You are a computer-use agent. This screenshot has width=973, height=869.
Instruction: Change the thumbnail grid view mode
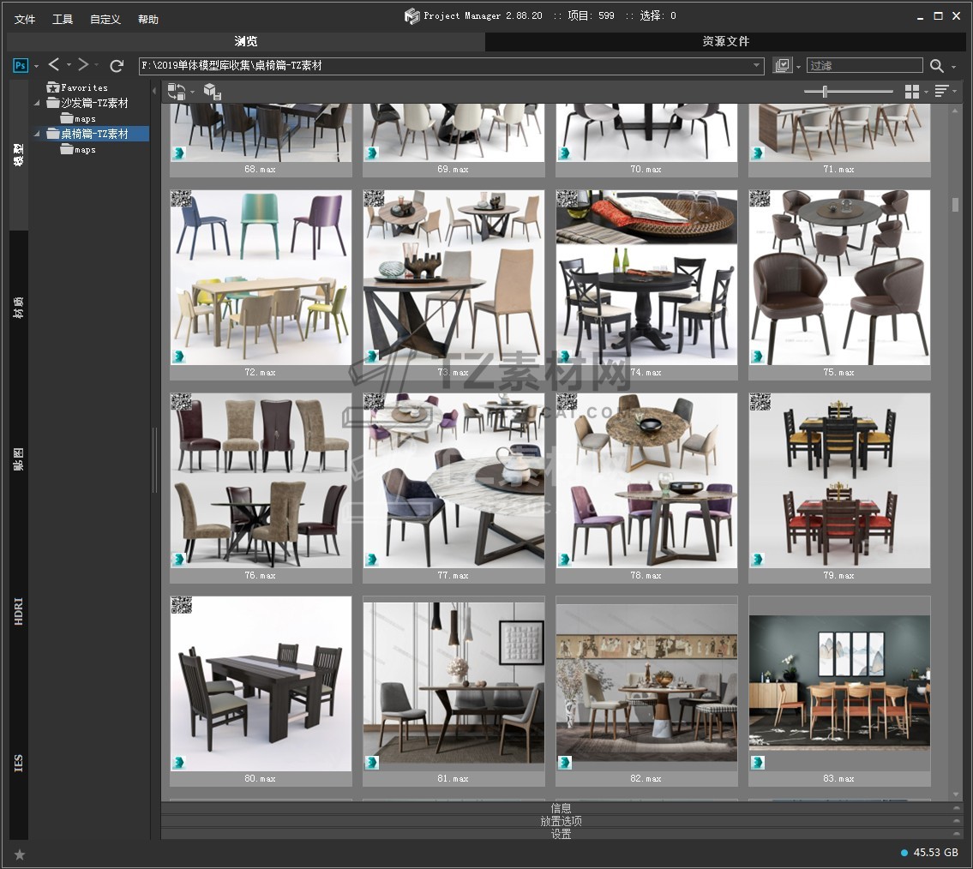[x=912, y=92]
